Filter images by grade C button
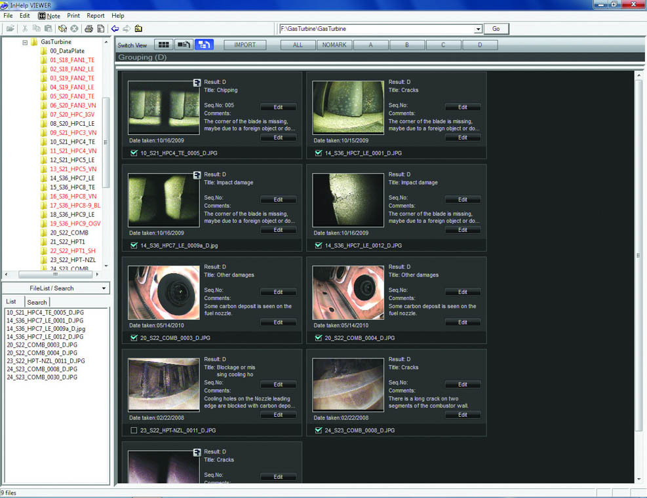Image resolution: width=647 pixels, height=498 pixels. (x=443, y=45)
